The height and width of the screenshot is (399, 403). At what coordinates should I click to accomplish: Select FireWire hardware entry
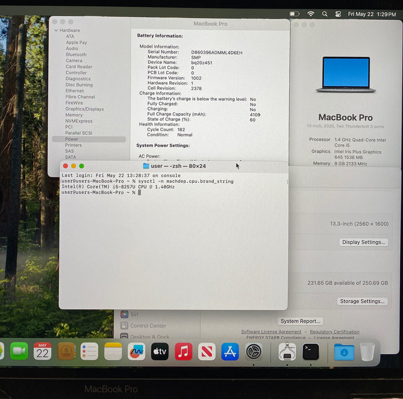coord(74,103)
